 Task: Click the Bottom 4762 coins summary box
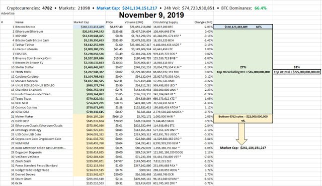243,119
